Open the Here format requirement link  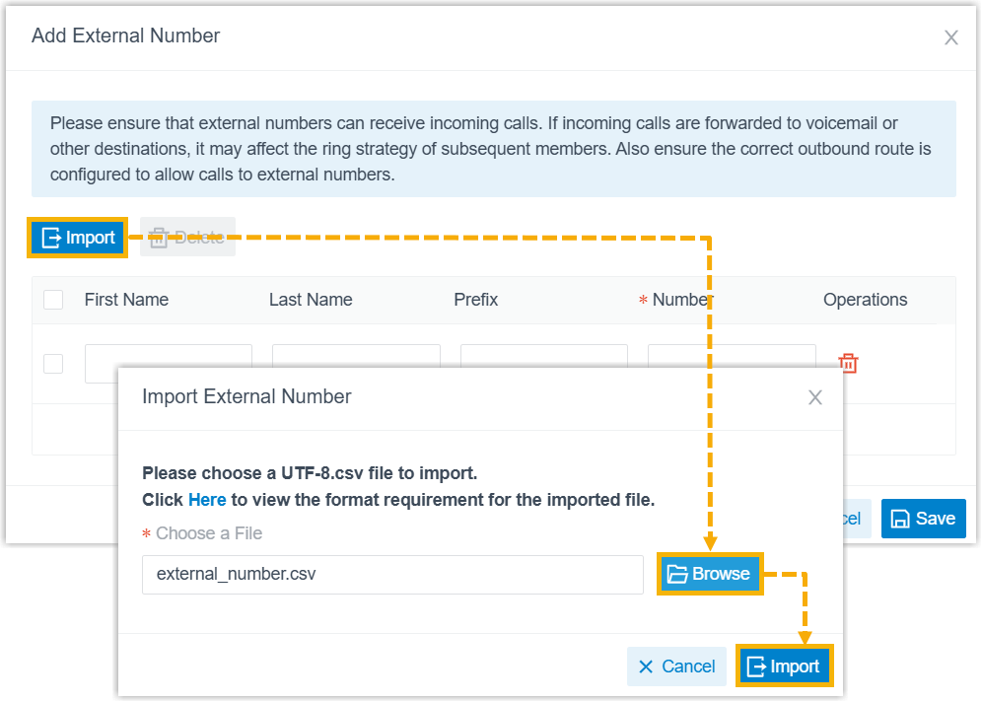pos(207,500)
